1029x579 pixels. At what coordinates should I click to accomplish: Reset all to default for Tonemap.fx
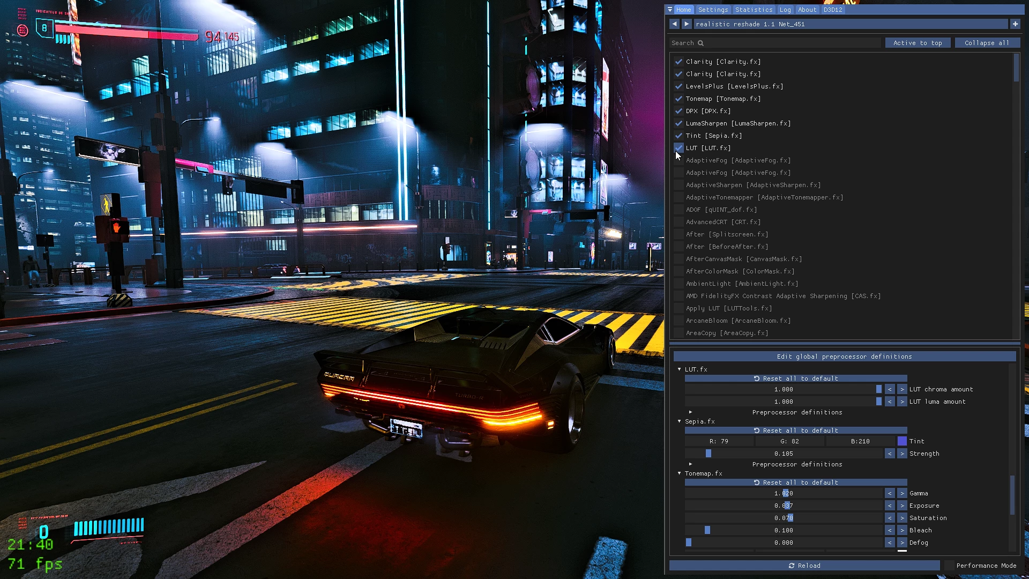[796, 482]
